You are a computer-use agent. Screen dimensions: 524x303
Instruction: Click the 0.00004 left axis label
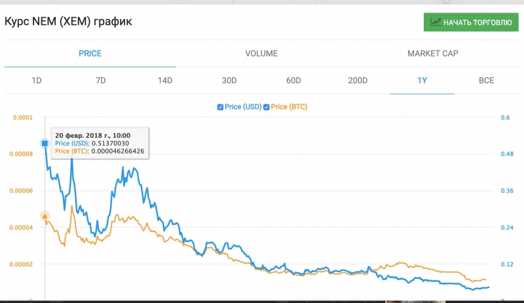(x=21, y=228)
